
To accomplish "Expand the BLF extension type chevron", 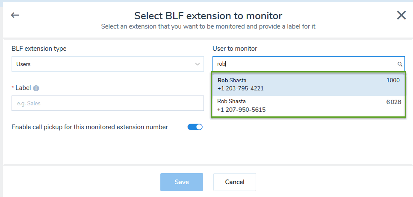I will tap(197, 64).
